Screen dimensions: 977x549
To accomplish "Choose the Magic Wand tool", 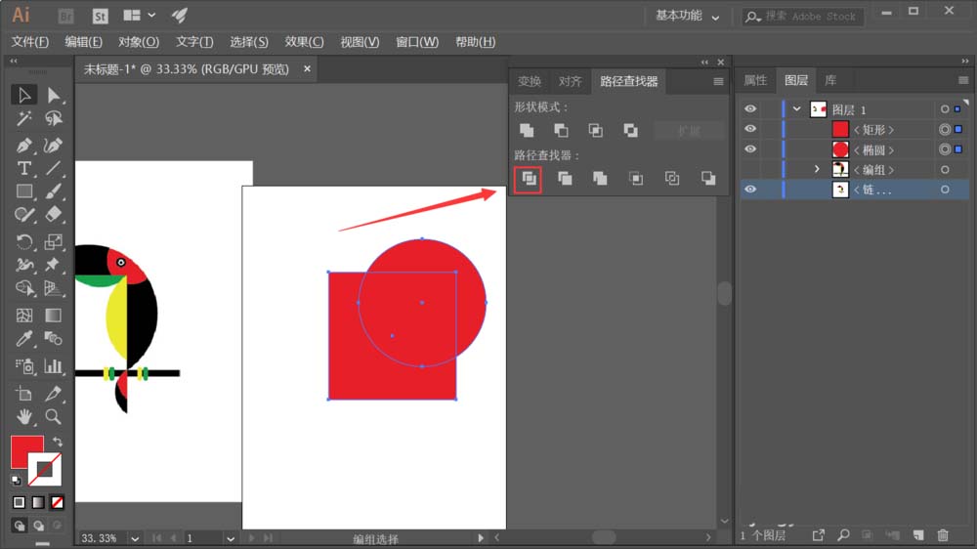I will (x=24, y=118).
